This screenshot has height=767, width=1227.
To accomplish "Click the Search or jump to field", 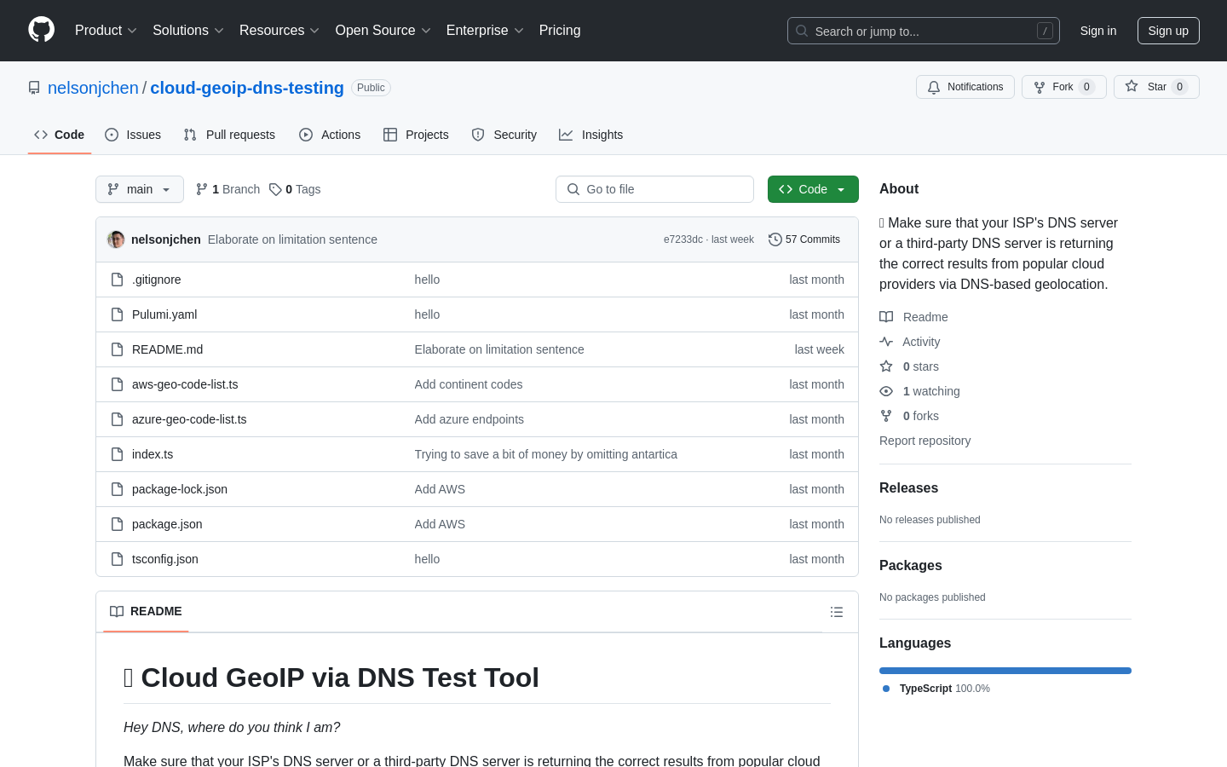I will (924, 31).
